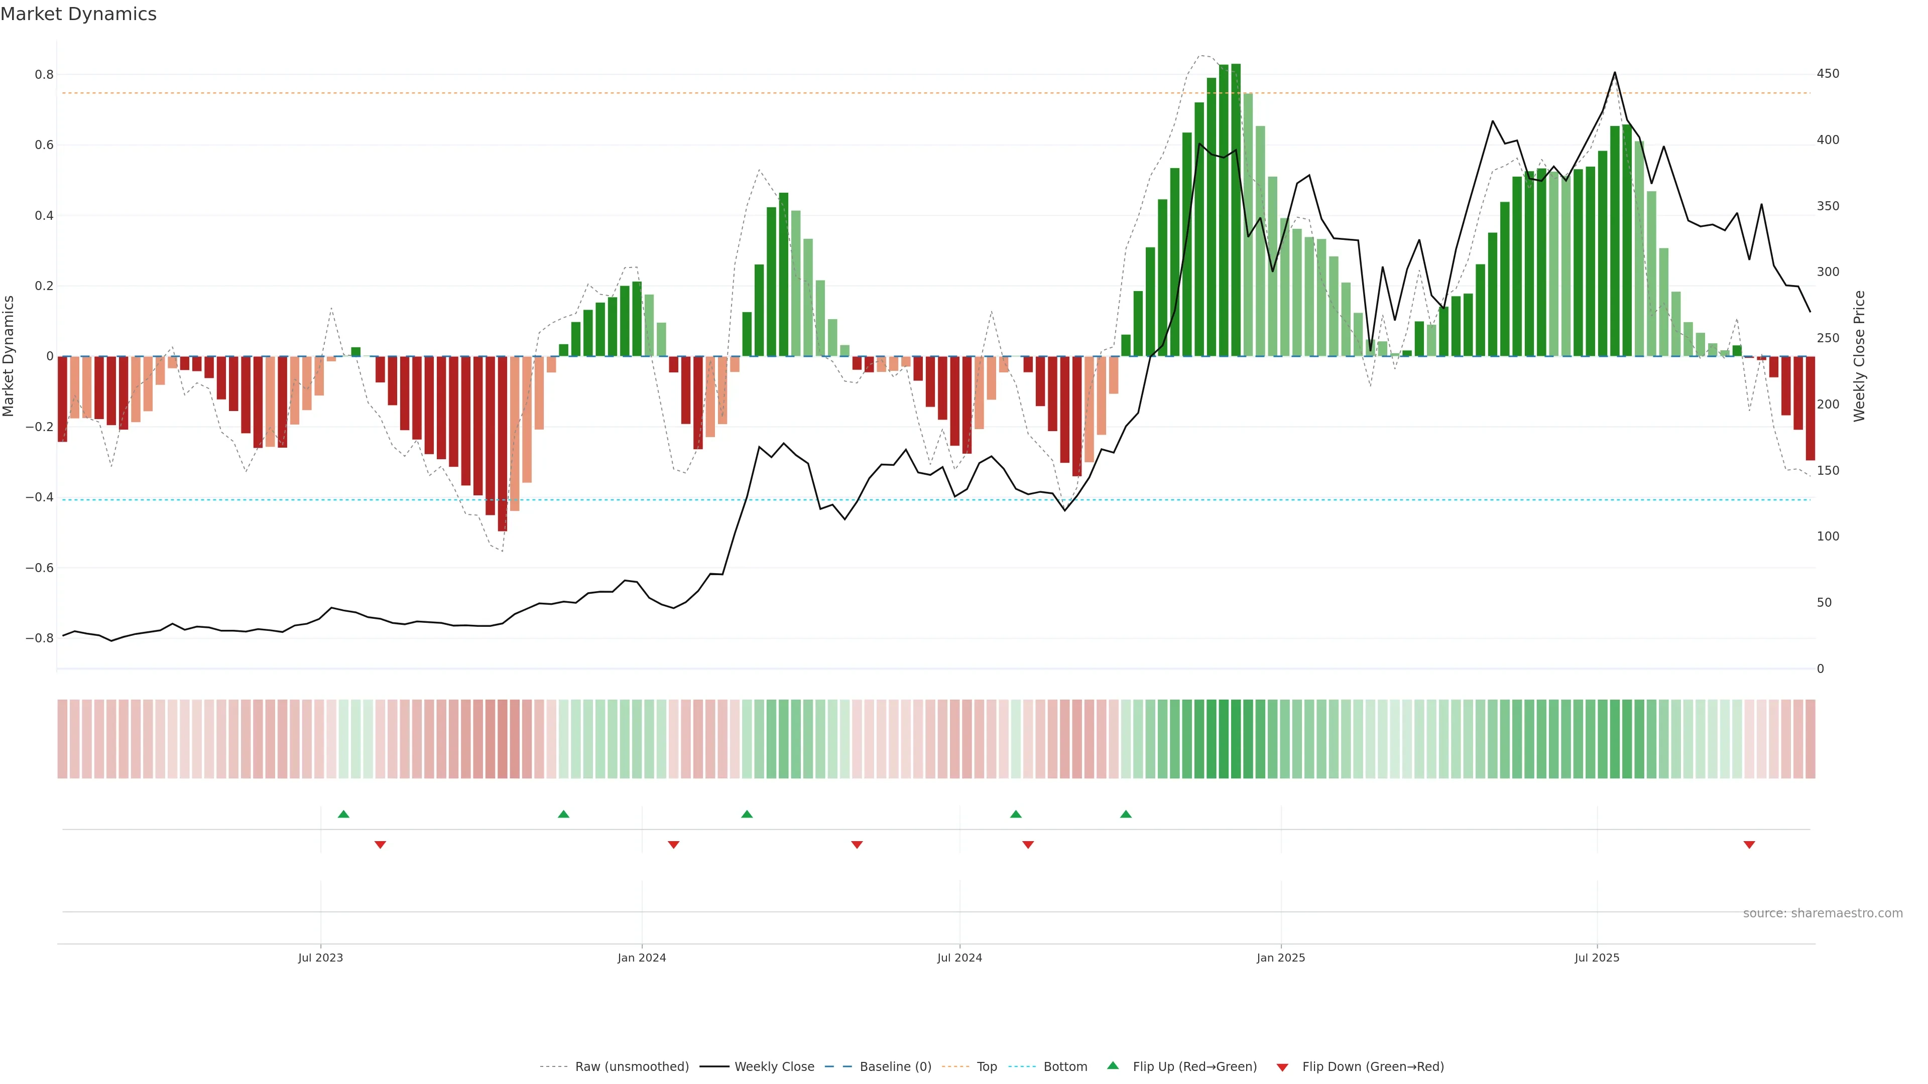
Task: Click the Flip Down legend triangle icon
Action: (x=1282, y=1067)
